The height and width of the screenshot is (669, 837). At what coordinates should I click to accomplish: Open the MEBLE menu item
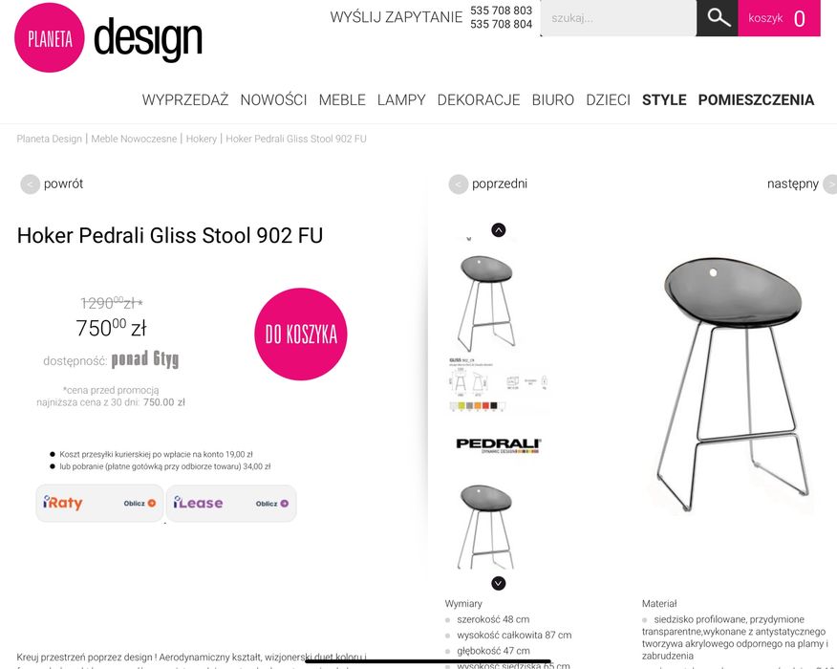(x=342, y=99)
